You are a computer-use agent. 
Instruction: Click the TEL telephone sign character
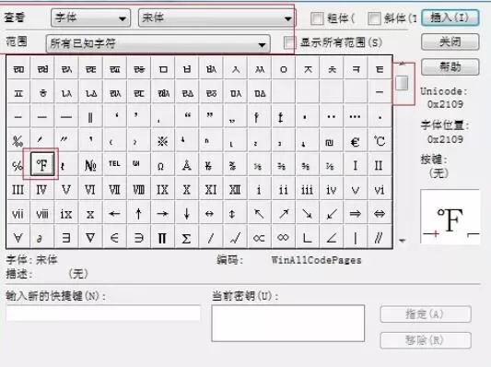(x=114, y=164)
